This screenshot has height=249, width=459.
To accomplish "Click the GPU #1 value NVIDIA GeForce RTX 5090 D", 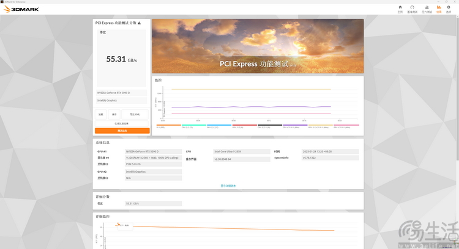I will [x=154, y=151].
